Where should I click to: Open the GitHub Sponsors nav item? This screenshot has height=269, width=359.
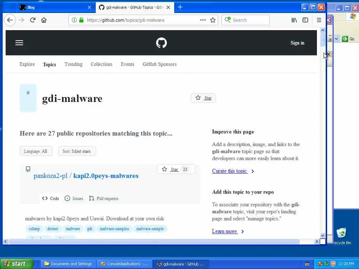tap(160, 64)
